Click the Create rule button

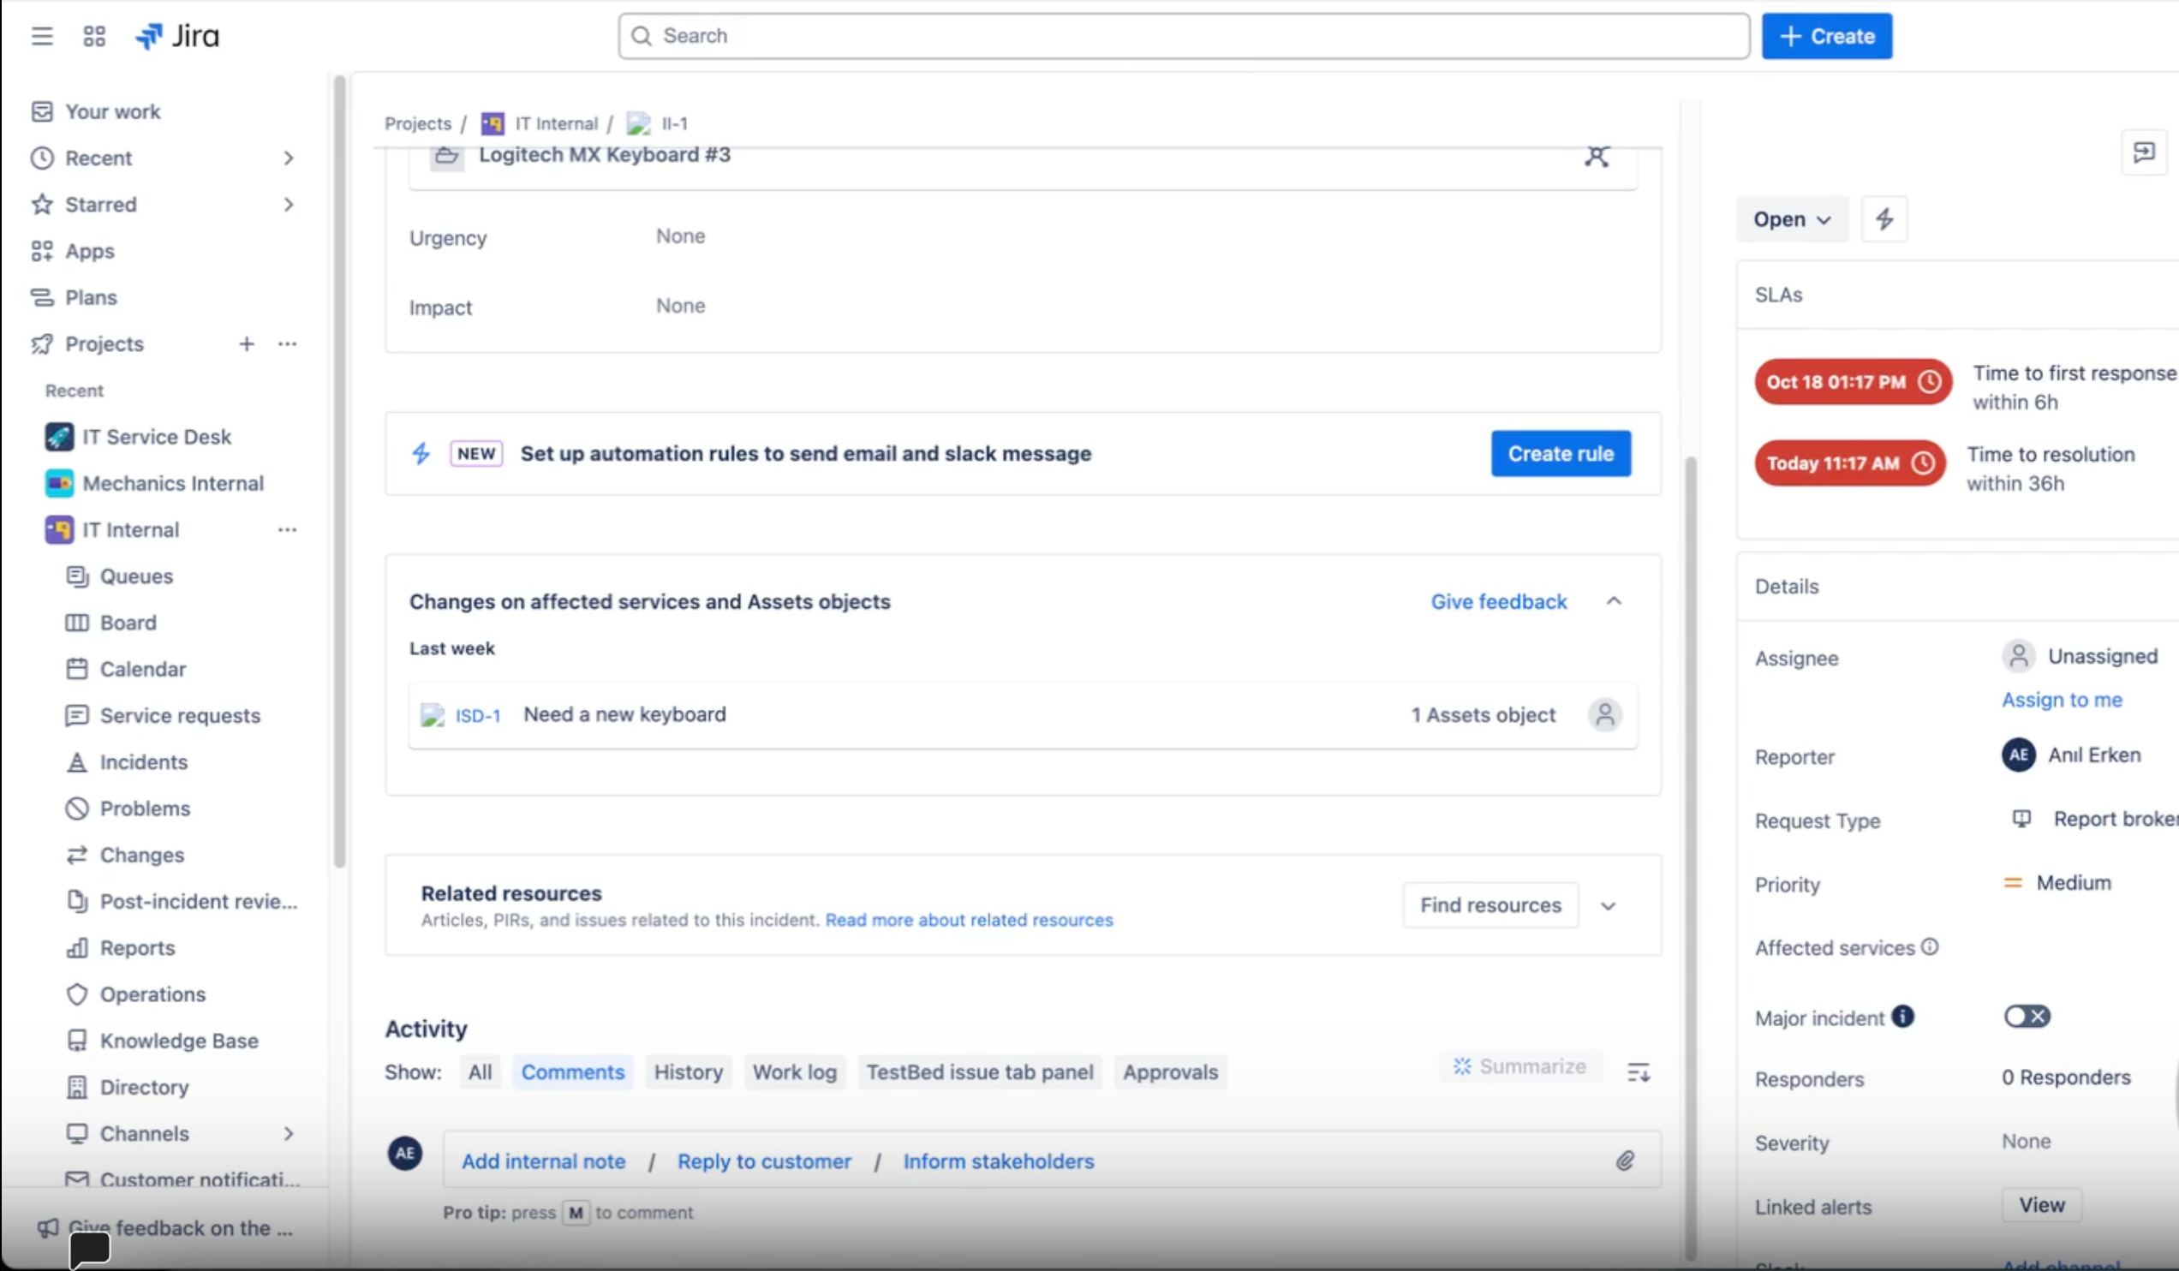(x=1560, y=453)
